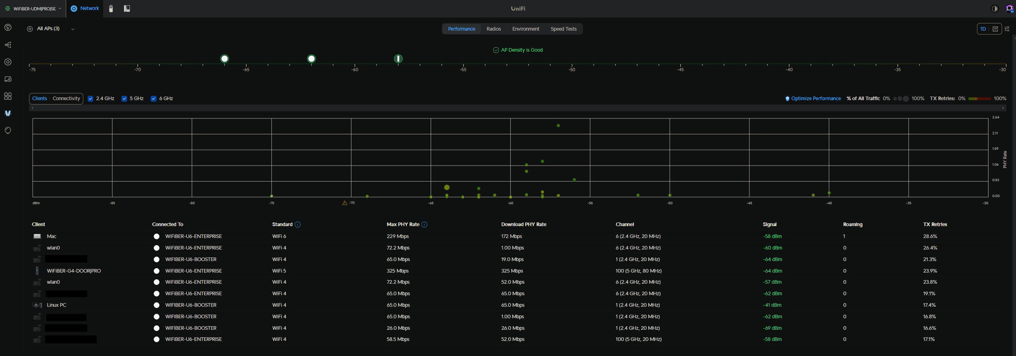Open the Topology icon in the sidebar
This screenshot has height=356, width=1016.
[8, 45]
